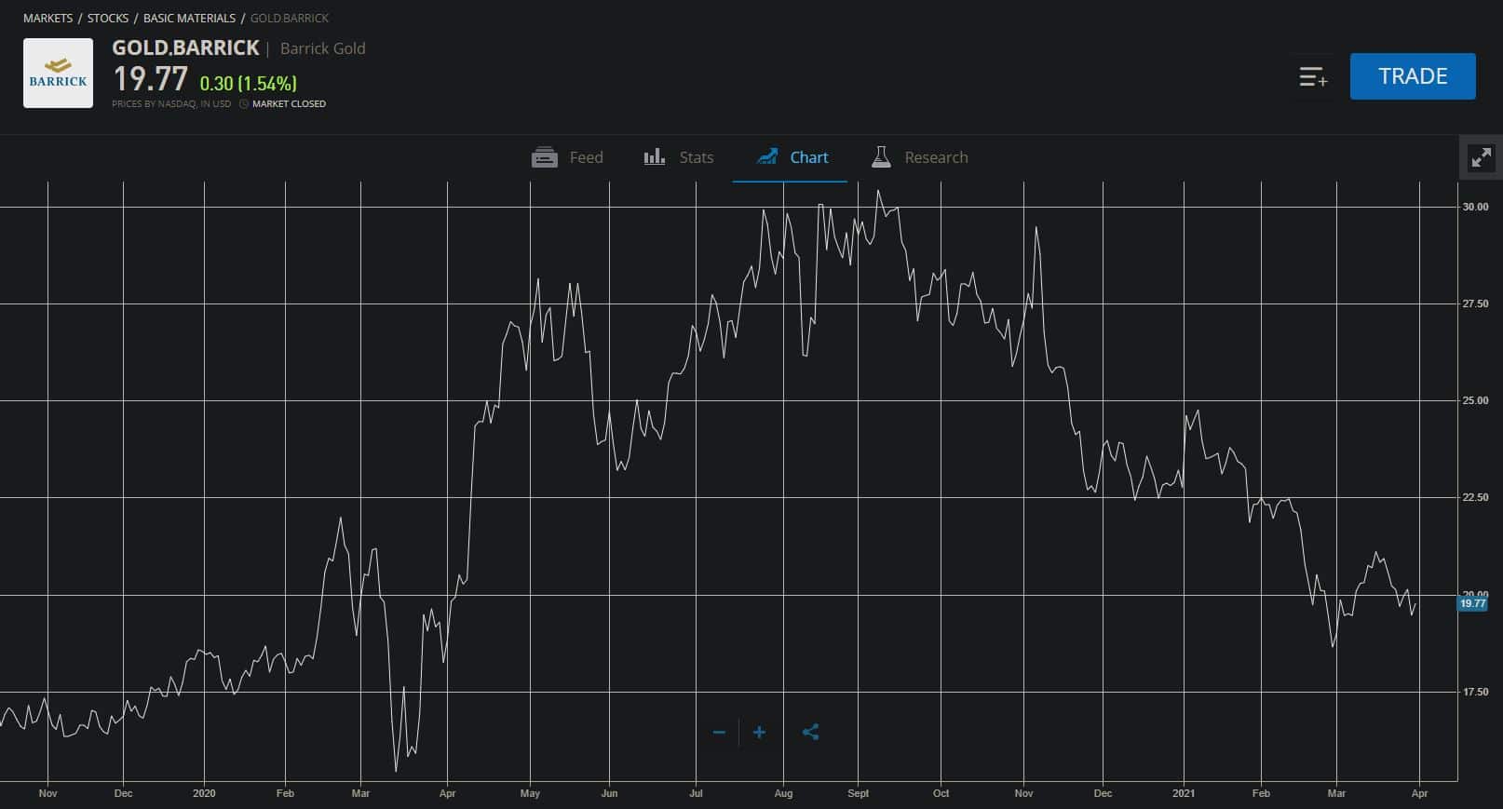
Task: Go to BASIC MATERIALS breadcrumb
Action: click(x=189, y=18)
